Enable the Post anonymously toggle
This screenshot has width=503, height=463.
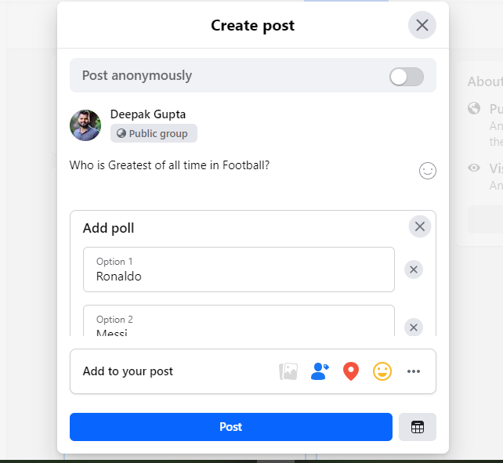click(407, 76)
